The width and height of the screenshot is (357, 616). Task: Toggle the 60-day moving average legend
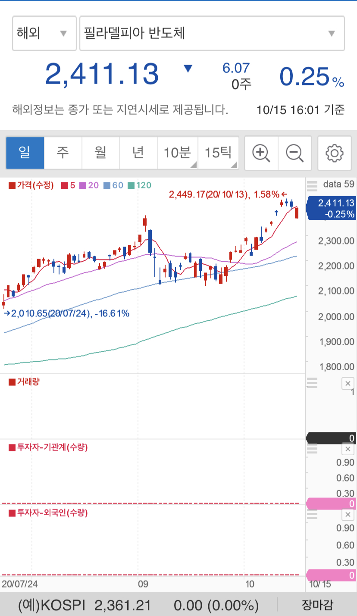click(x=113, y=185)
